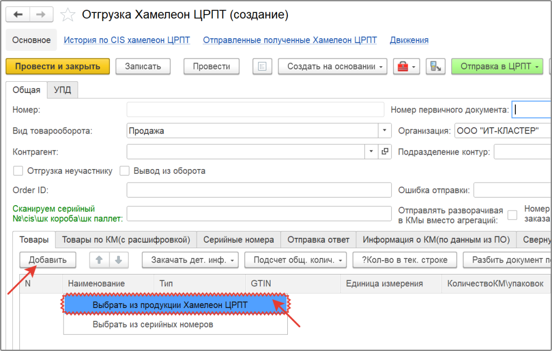
Task: Click the Тип column header
Action: click(199, 284)
